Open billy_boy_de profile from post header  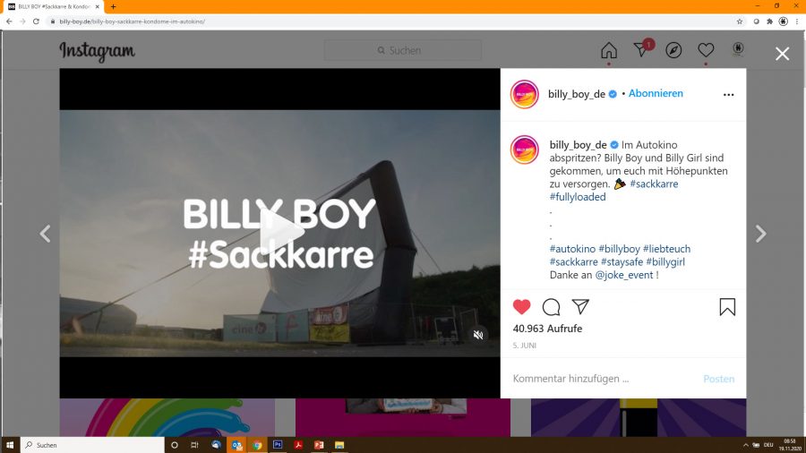pos(576,94)
